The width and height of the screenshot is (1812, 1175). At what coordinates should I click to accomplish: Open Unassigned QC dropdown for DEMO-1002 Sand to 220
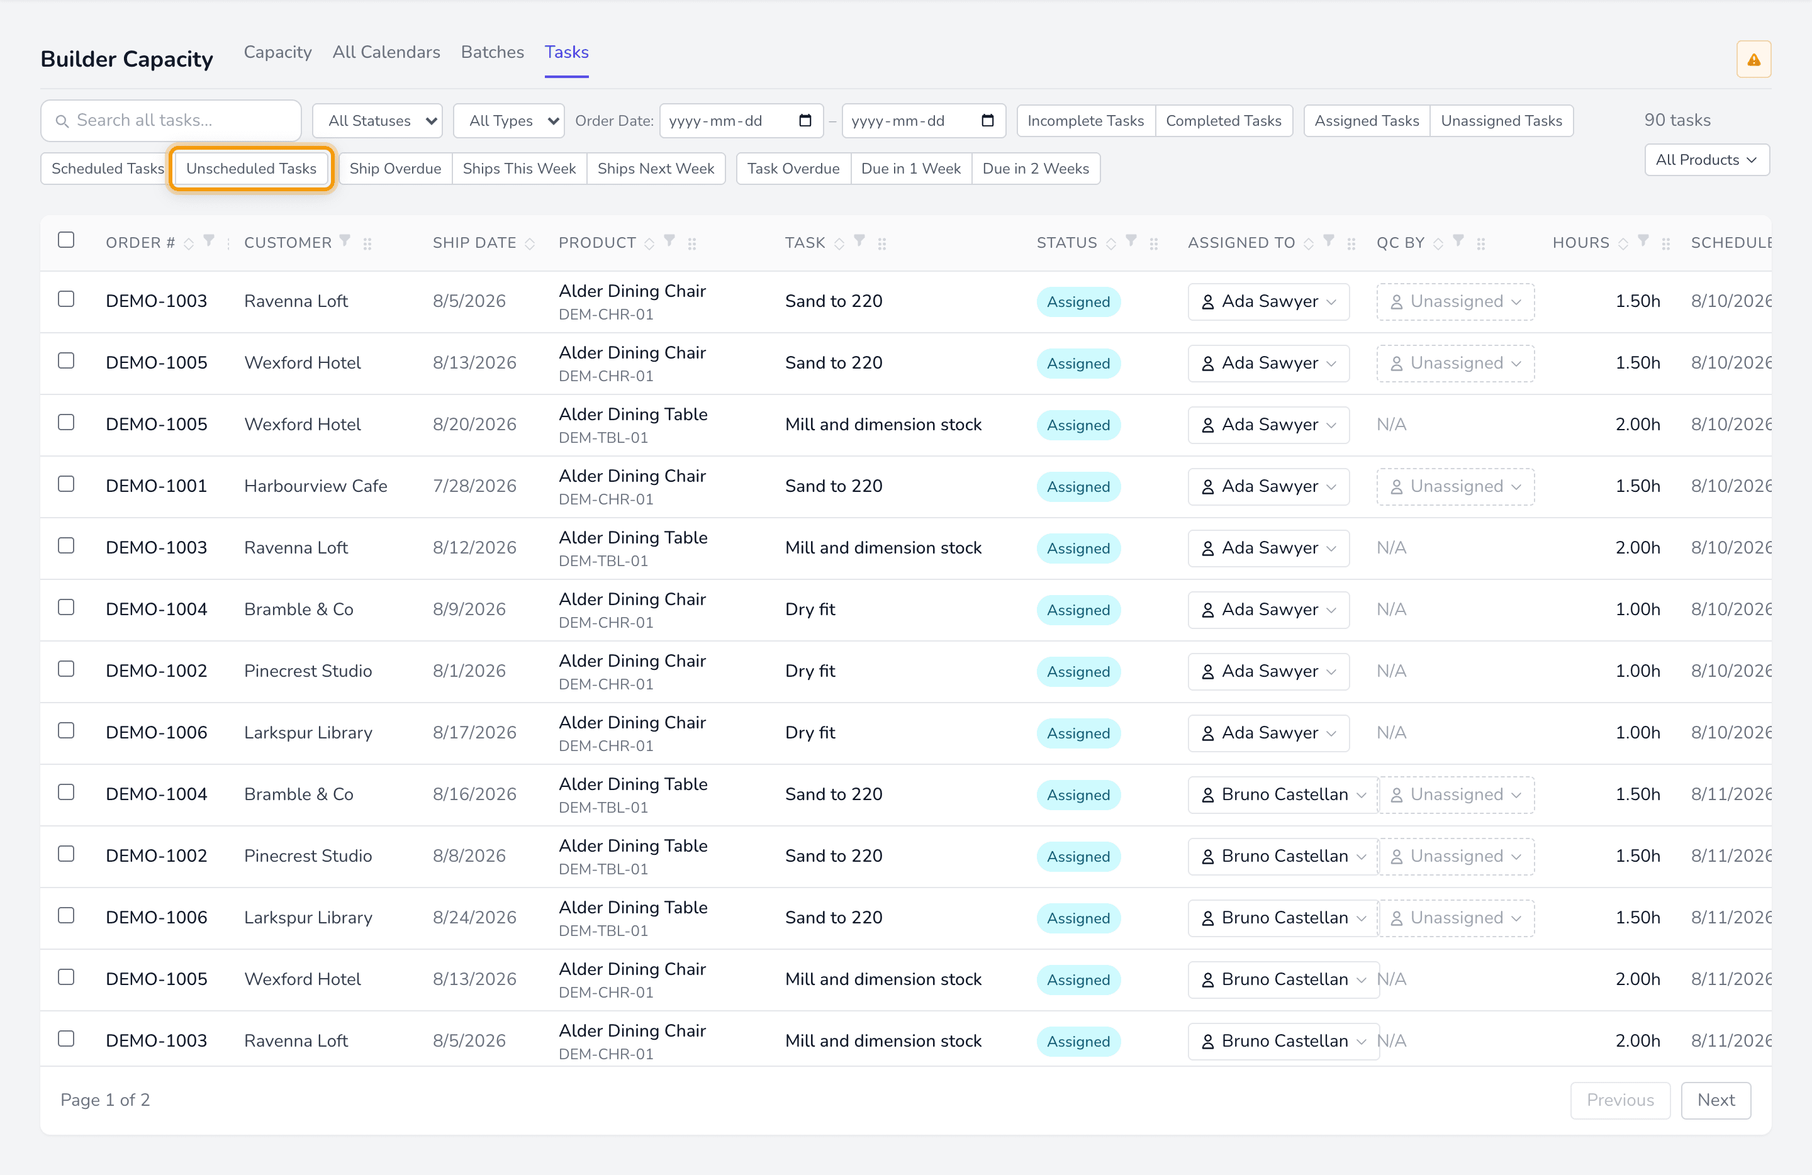1455,856
